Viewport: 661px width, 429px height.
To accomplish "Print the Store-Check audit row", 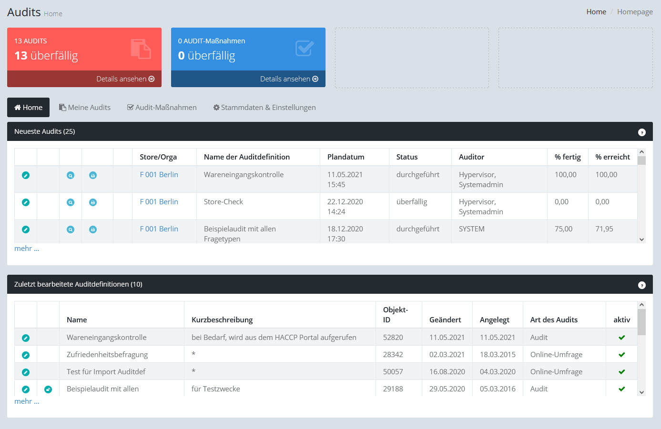I will click(93, 202).
